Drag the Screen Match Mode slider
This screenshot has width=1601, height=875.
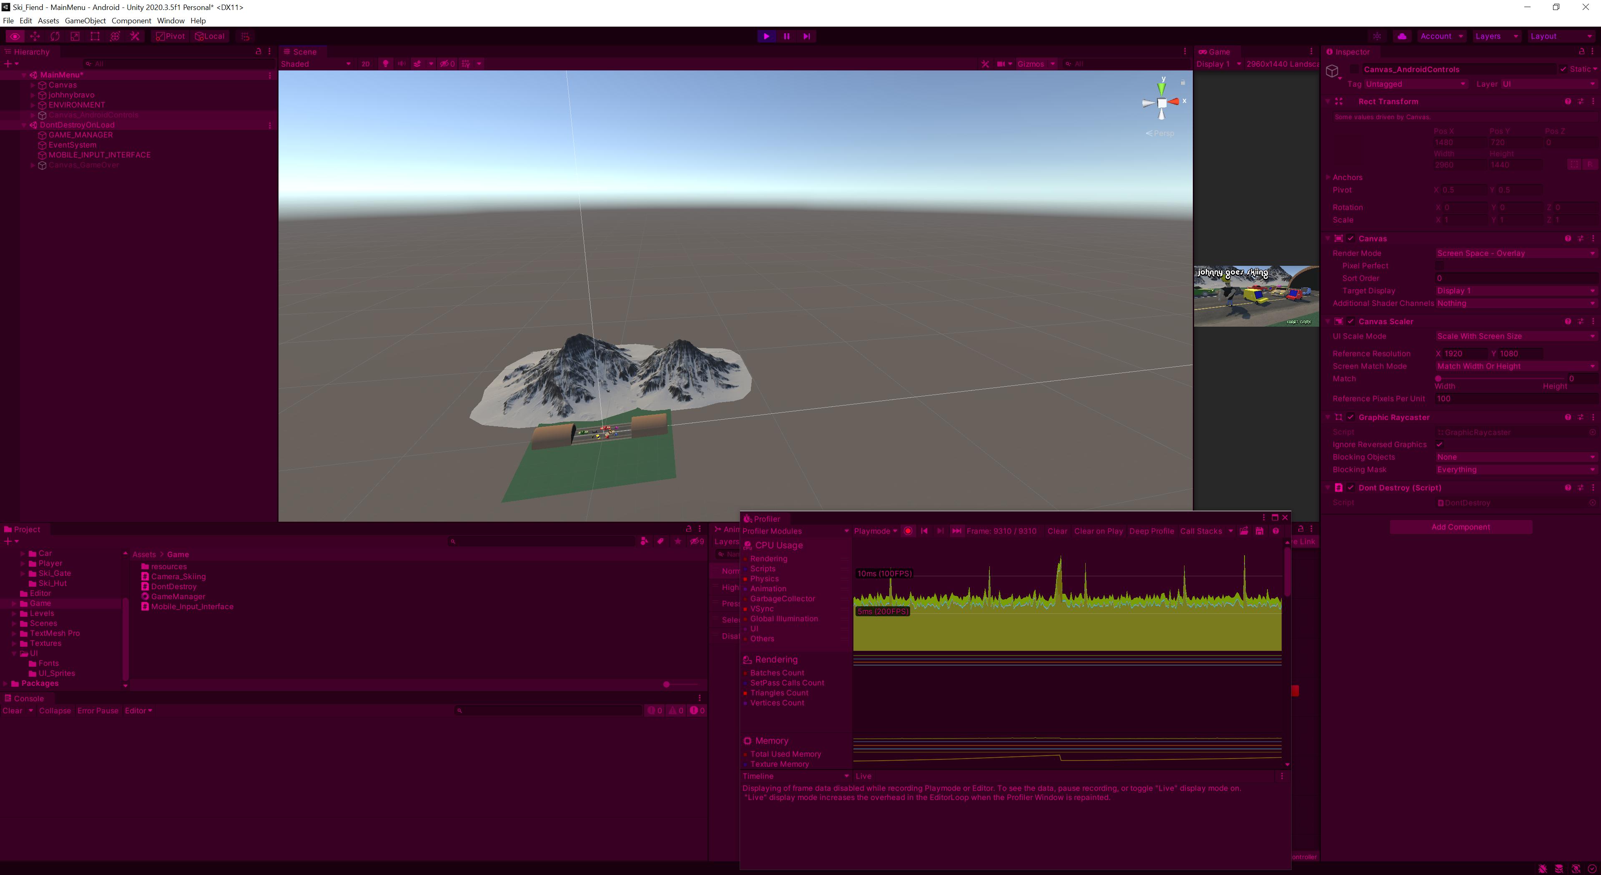point(1438,378)
